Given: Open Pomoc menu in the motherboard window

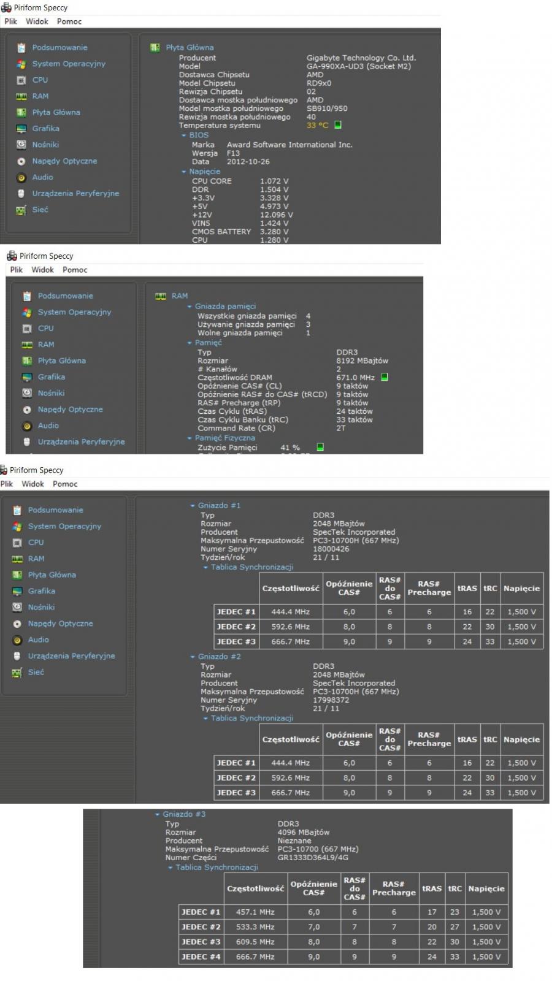Looking at the screenshot, I should (69, 21).
